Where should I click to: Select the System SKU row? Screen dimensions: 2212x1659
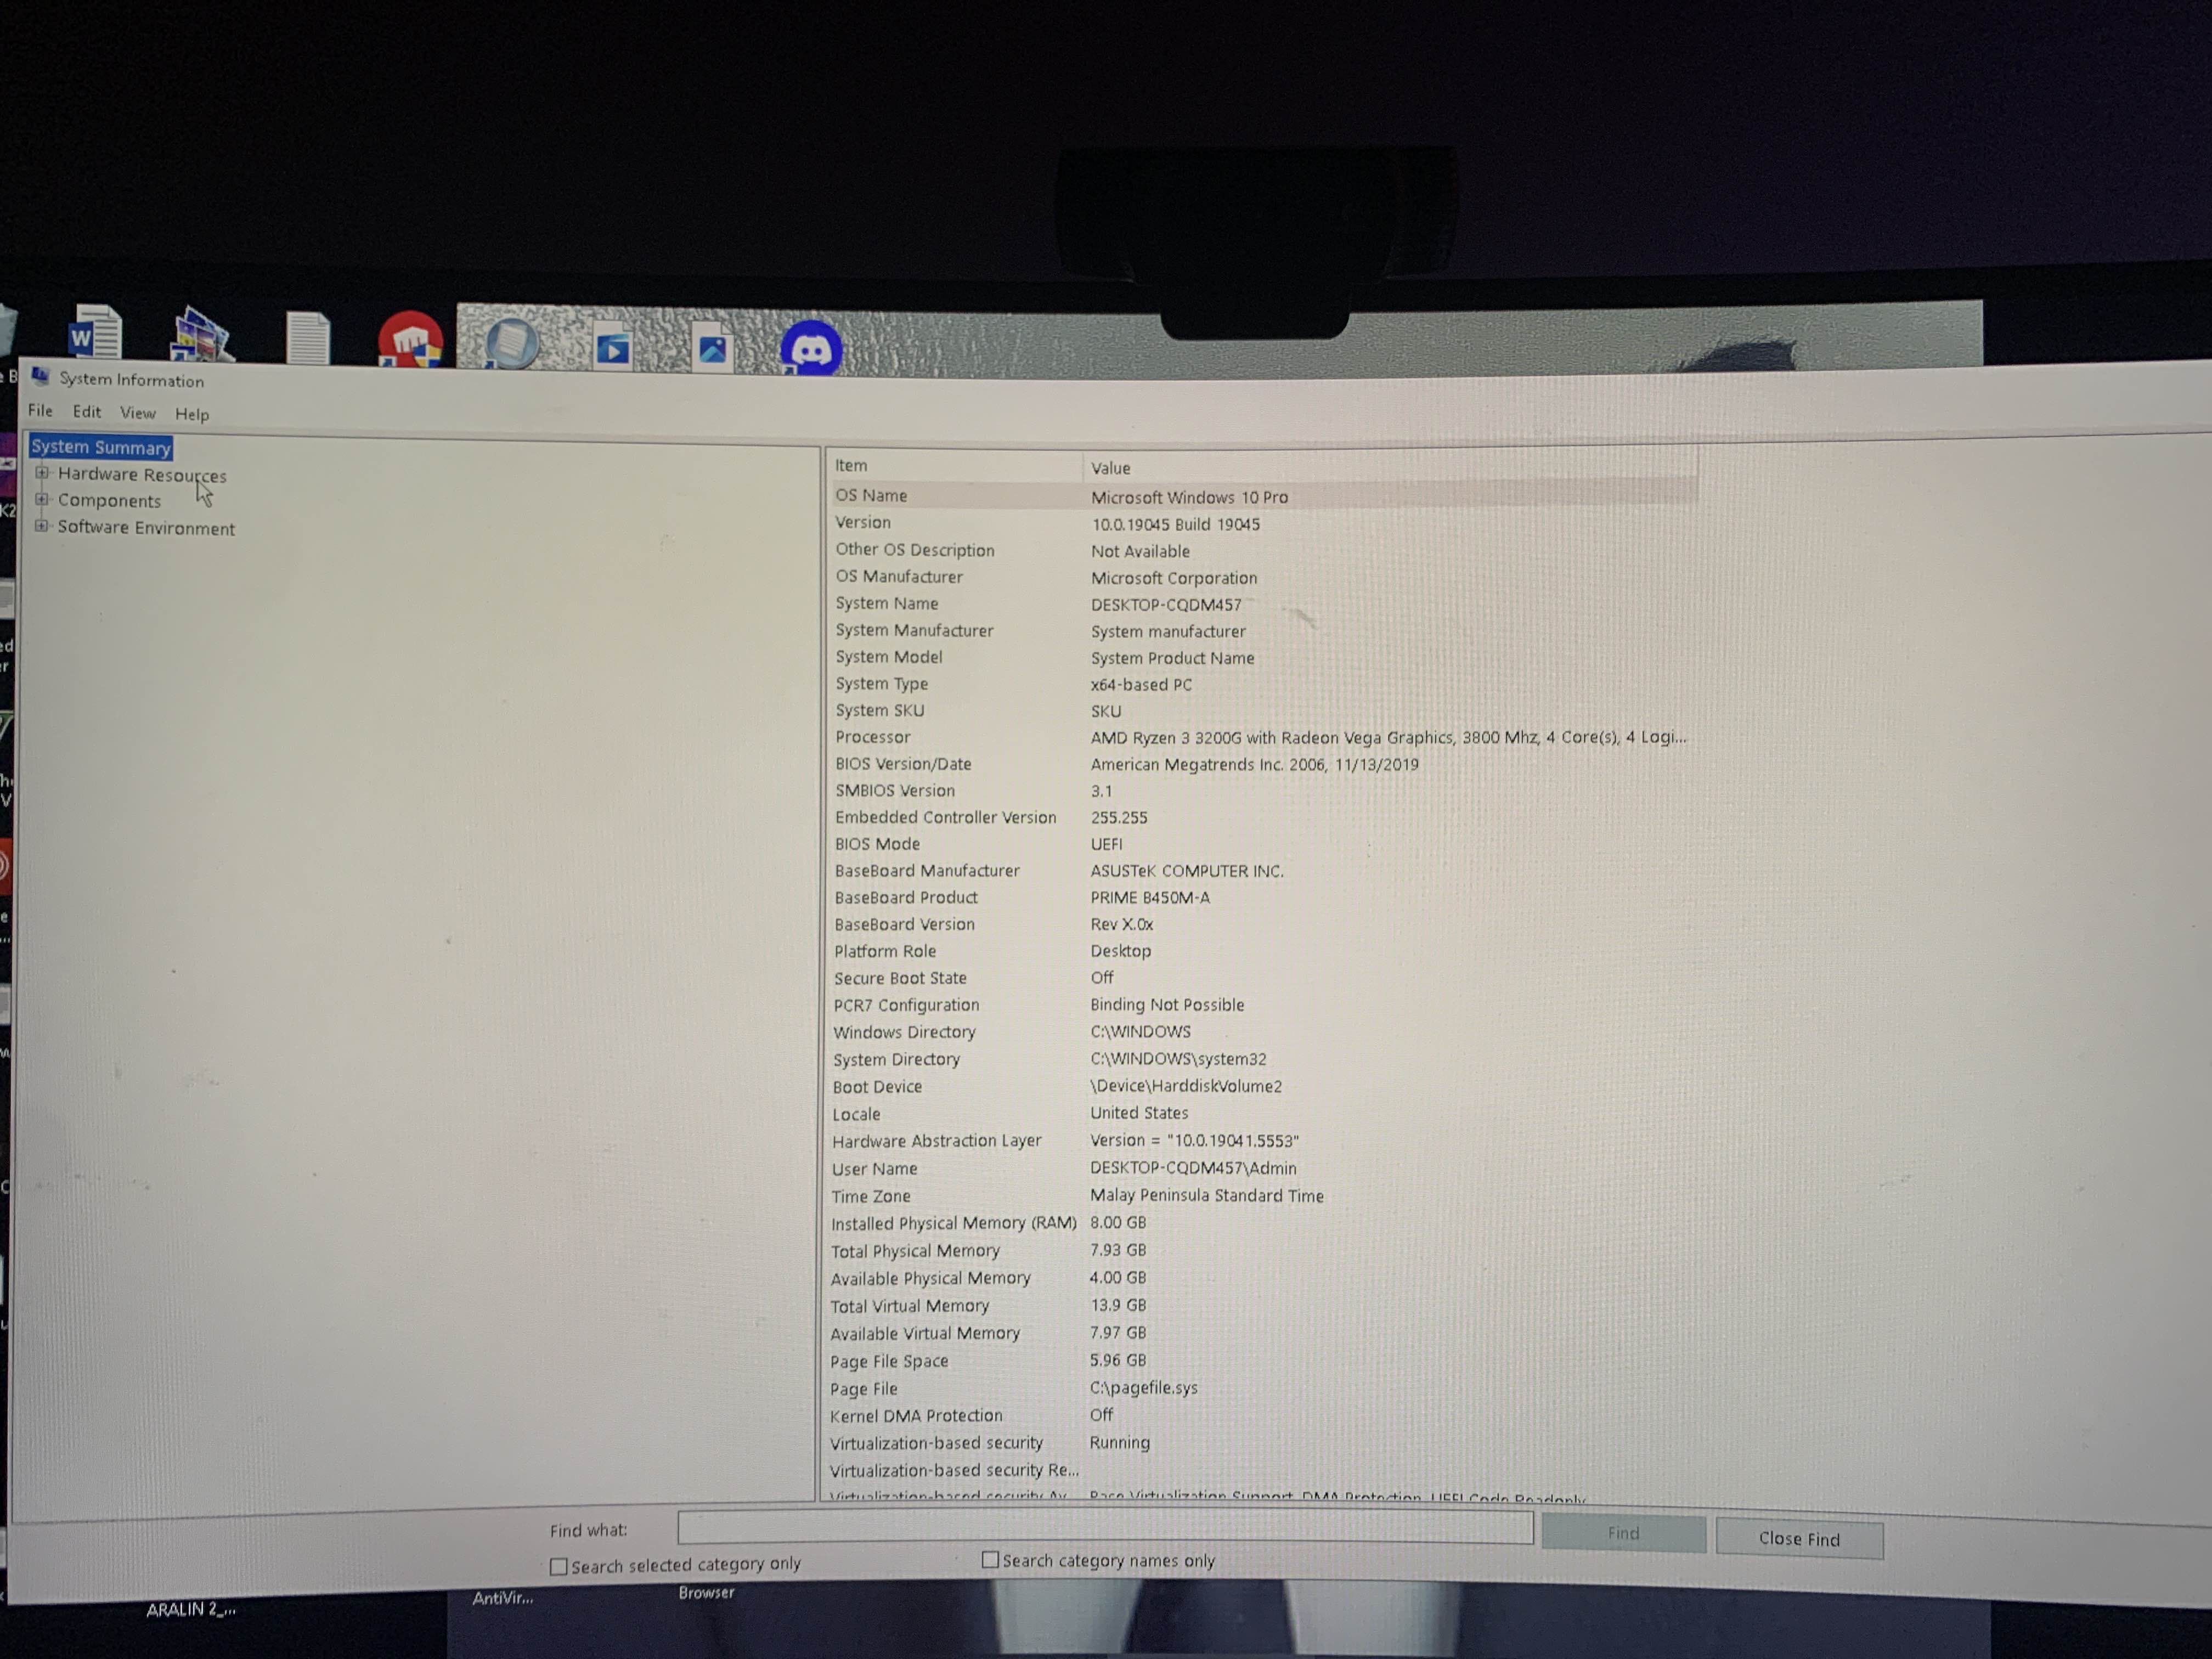point(1264,711)
